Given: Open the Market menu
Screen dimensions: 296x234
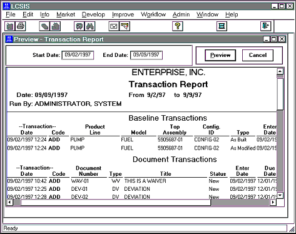Looking at the screenshot, I should [x=66, y=14].
